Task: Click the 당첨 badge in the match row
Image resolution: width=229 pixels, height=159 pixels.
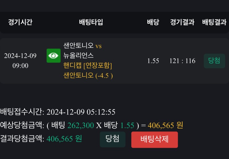Action: (214, 61)
